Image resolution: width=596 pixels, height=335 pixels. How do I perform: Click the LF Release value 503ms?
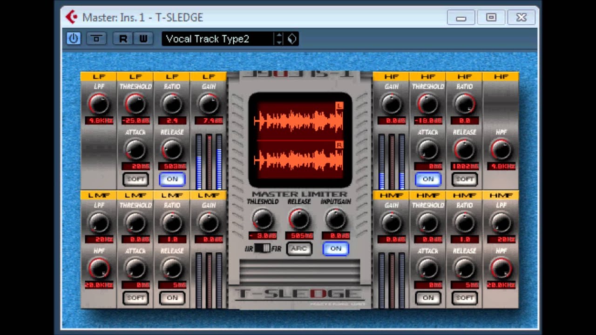tap(172, 166)
